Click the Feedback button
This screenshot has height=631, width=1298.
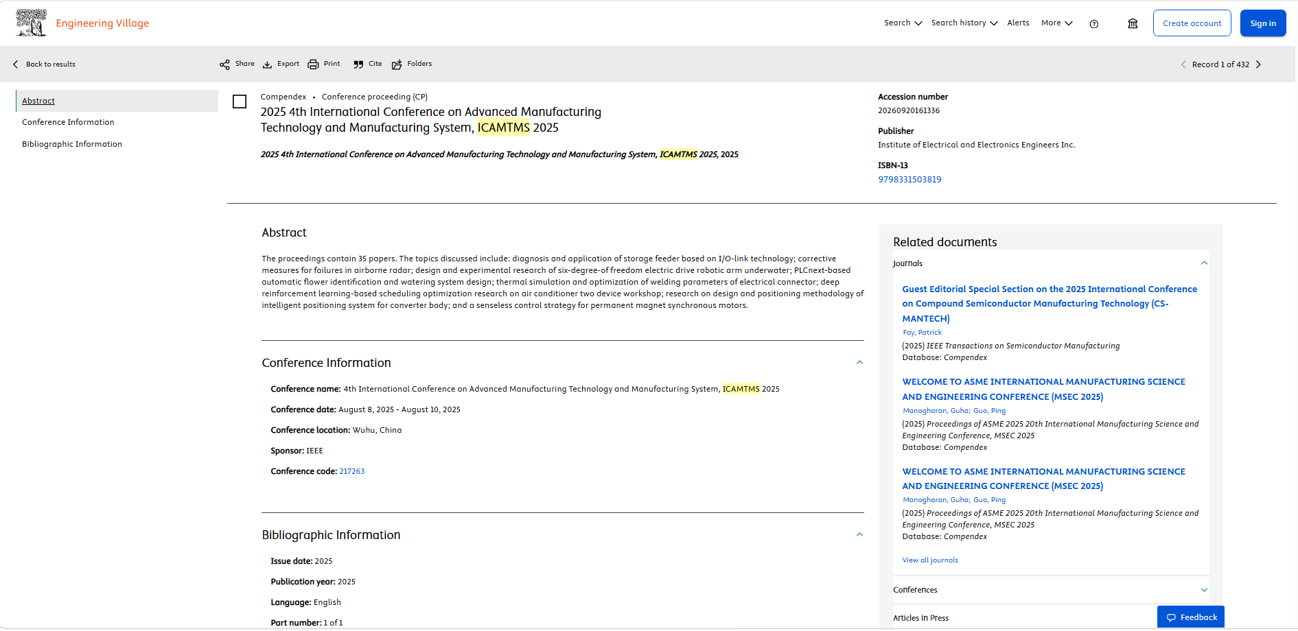[x=1191, y=617]
